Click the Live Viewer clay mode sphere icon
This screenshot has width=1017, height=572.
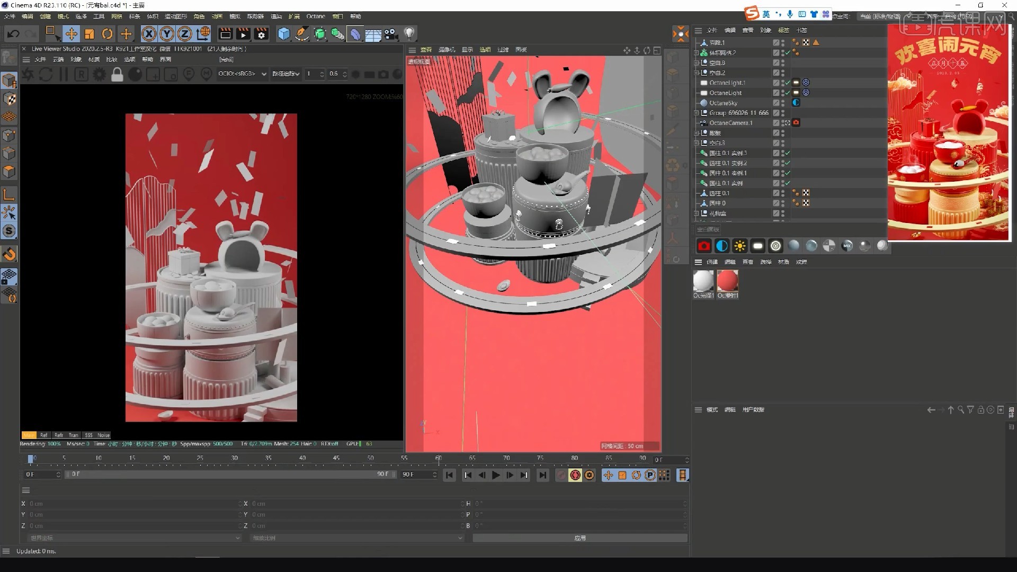pyautogui.click(x=135, y=74)
